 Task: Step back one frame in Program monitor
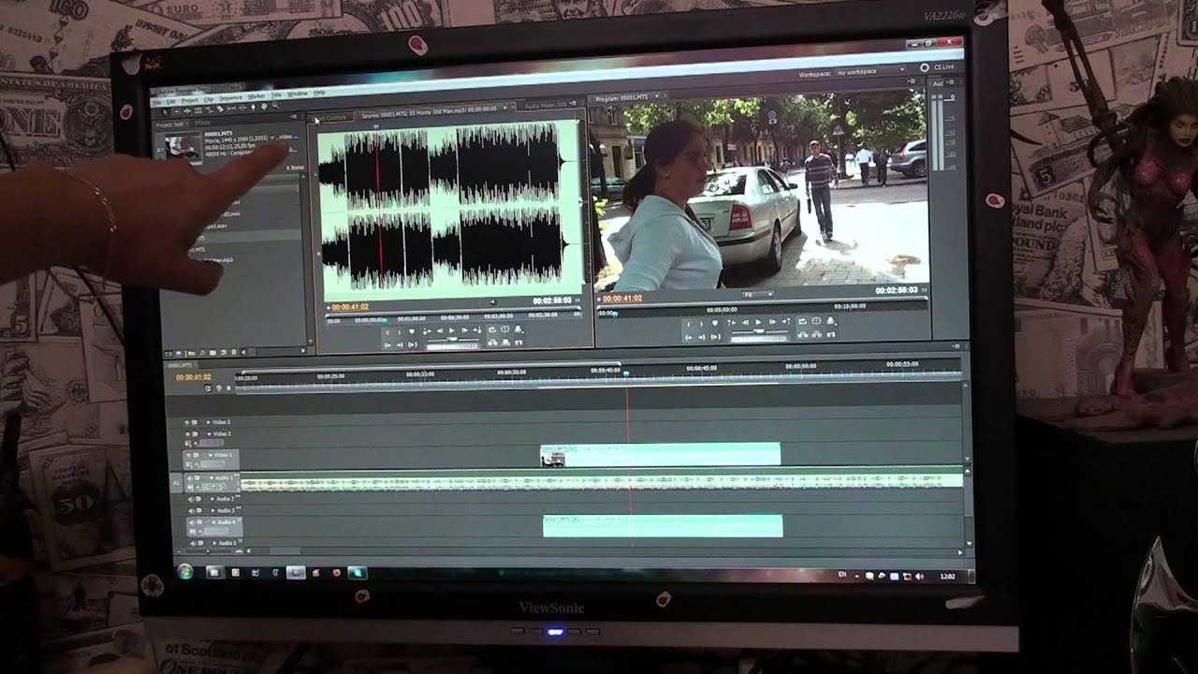tap(746, 322)
